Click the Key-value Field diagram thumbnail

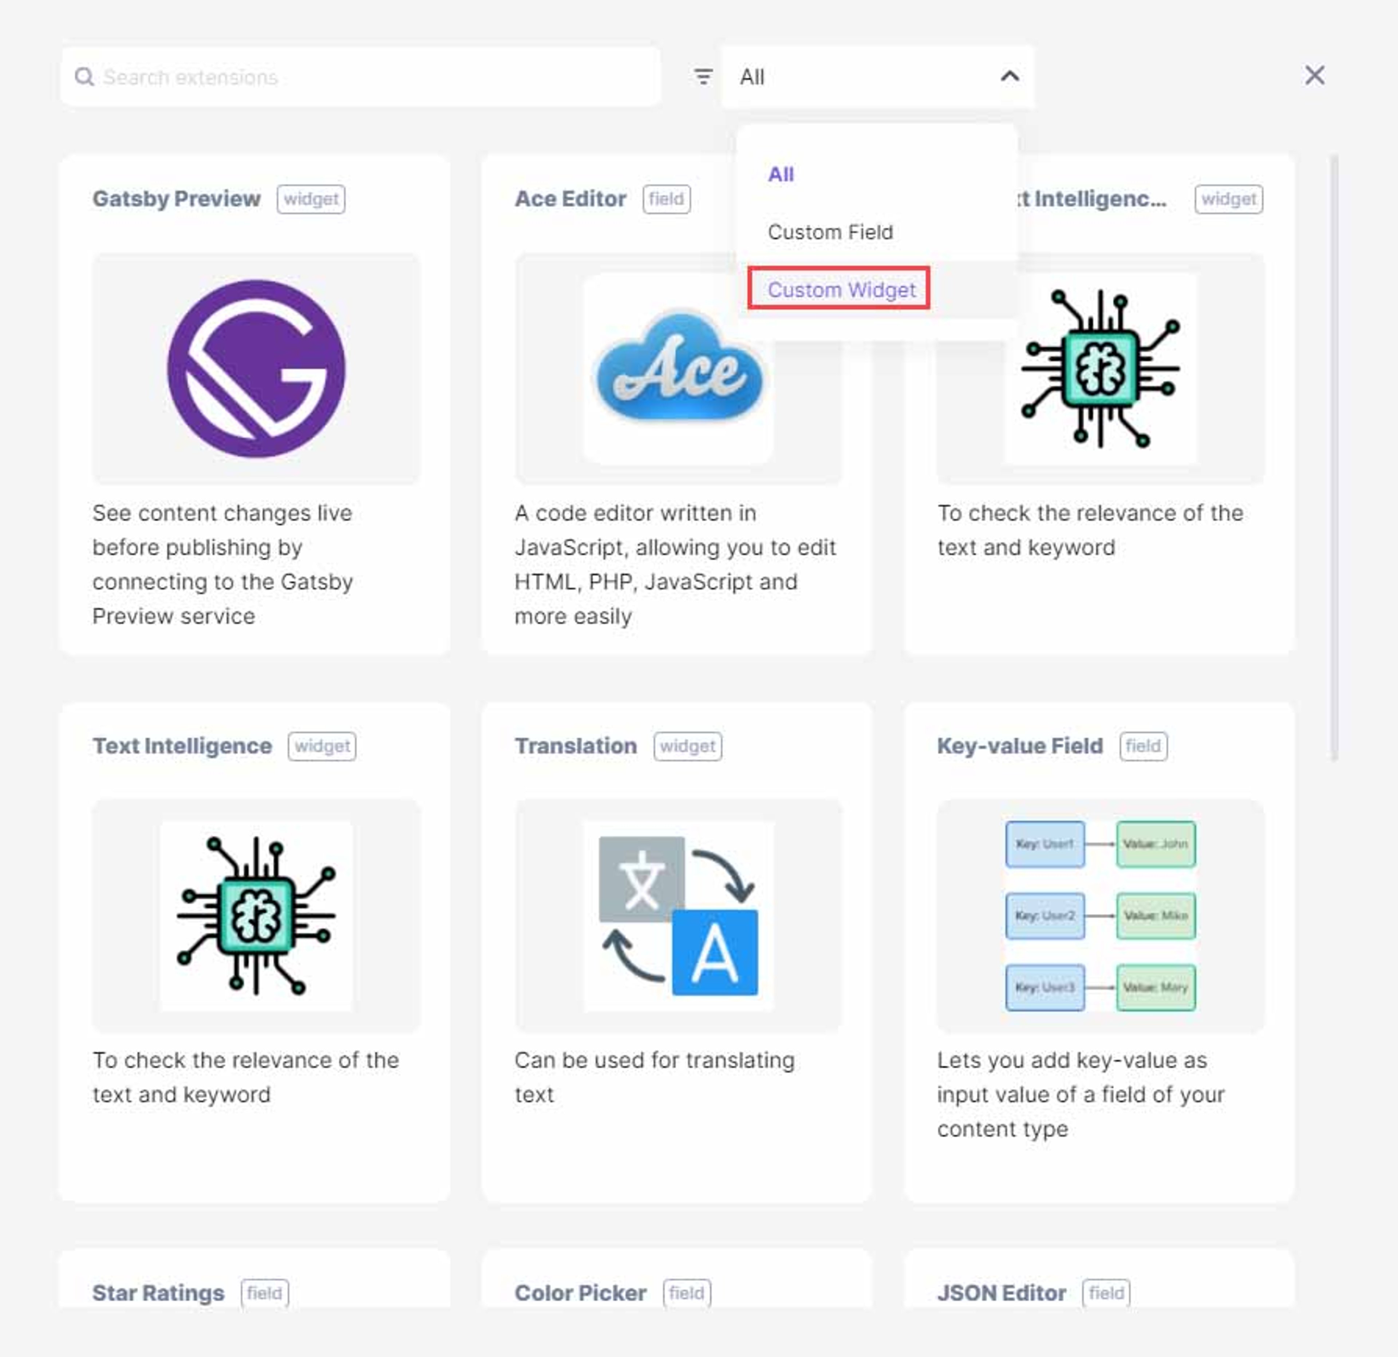pyautogui.click(x=1101, y=915)
